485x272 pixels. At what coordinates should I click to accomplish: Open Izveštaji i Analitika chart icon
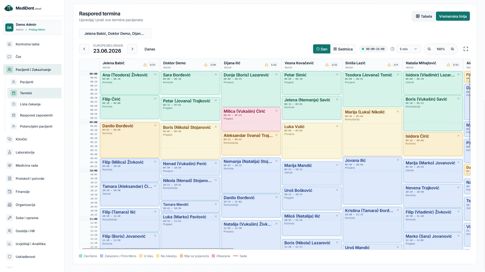(x=10, y=244)
